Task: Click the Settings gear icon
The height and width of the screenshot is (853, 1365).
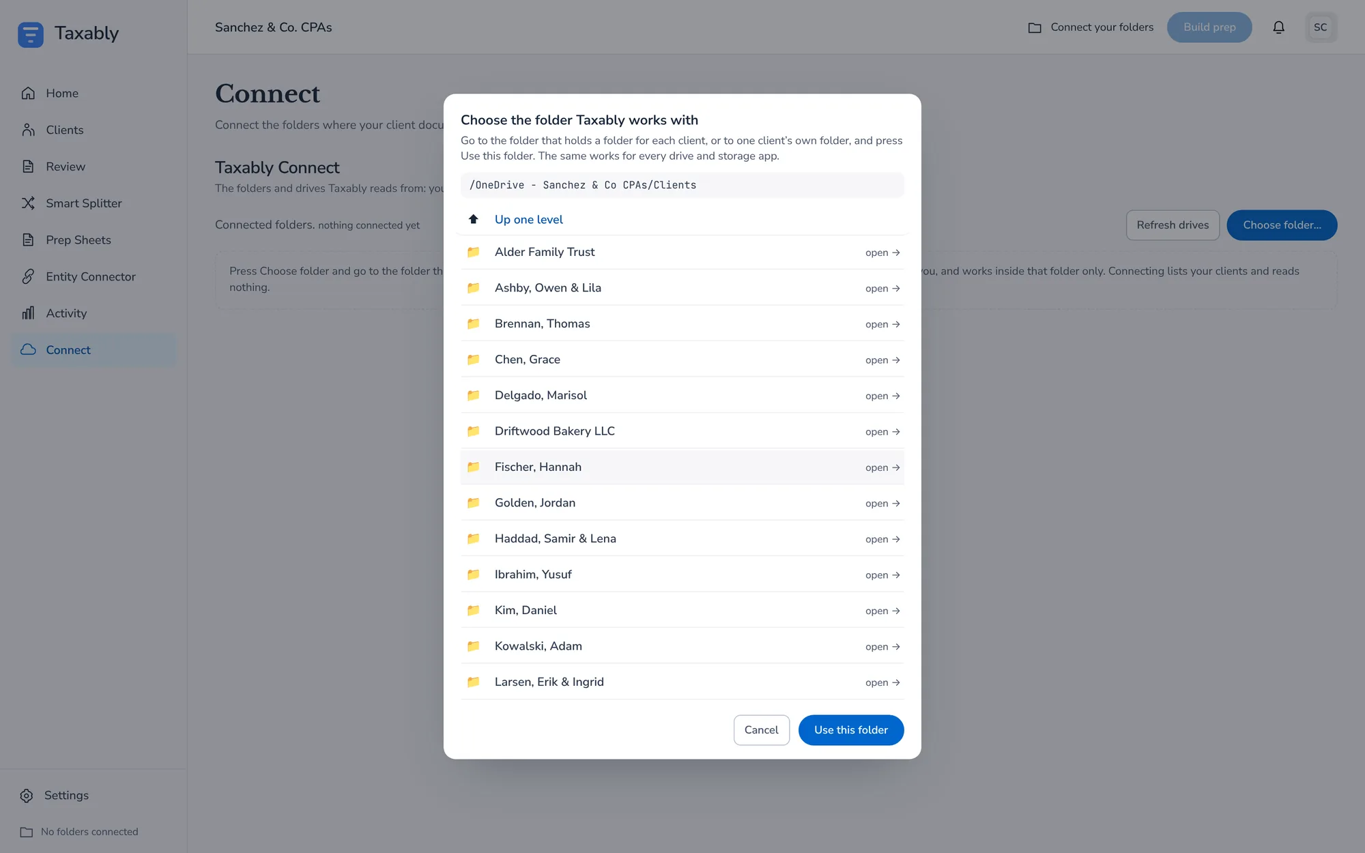Action: coord(27,796)
